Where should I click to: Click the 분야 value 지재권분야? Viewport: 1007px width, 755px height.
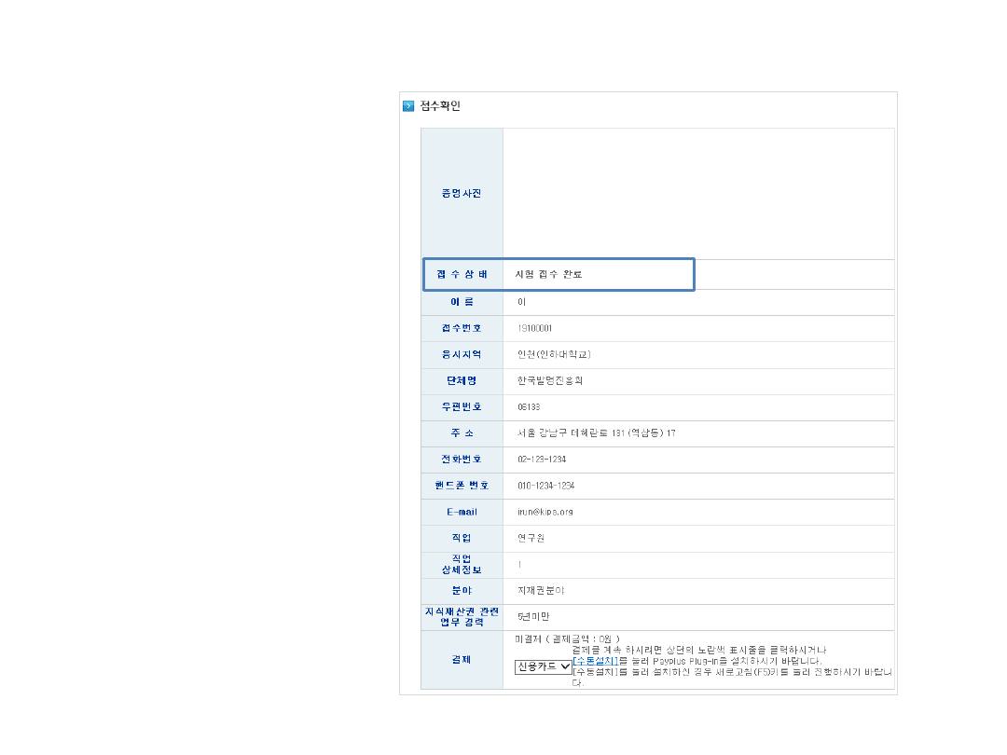tap(541, 591)
